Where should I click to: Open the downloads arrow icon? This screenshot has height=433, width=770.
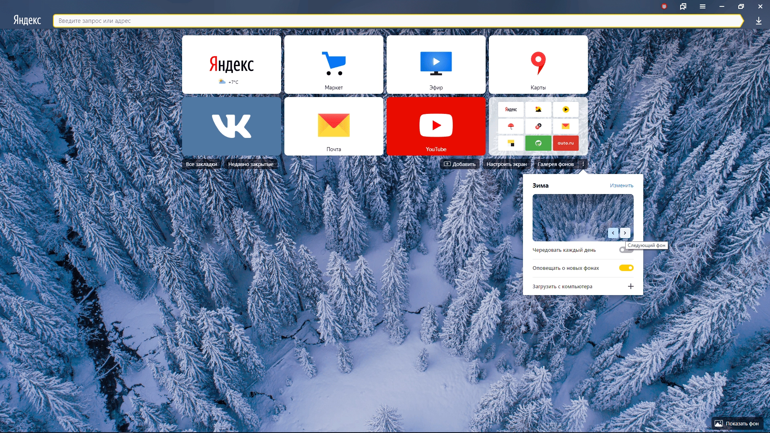[758, 21]
